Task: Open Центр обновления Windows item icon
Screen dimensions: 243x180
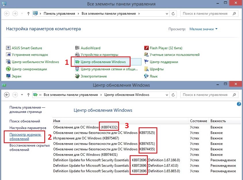Action: (x=77, y=62)
